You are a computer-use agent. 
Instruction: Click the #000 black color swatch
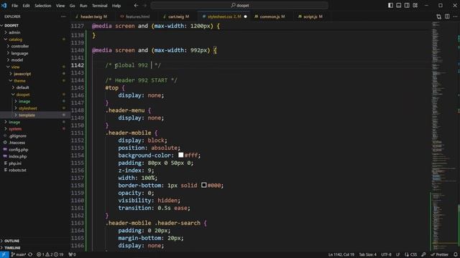tap(204, 185)
